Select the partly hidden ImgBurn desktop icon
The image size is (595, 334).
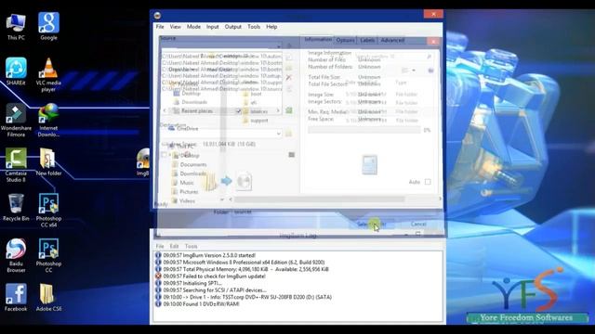(143, 162)
